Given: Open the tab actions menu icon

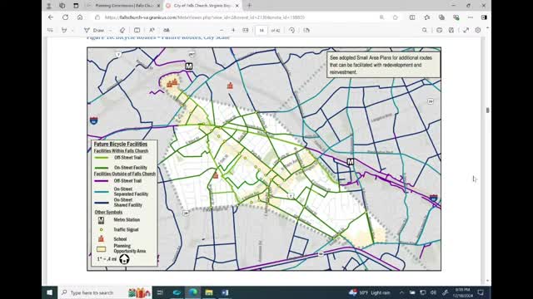Looking at the screenshot, I should click(76, 6).
